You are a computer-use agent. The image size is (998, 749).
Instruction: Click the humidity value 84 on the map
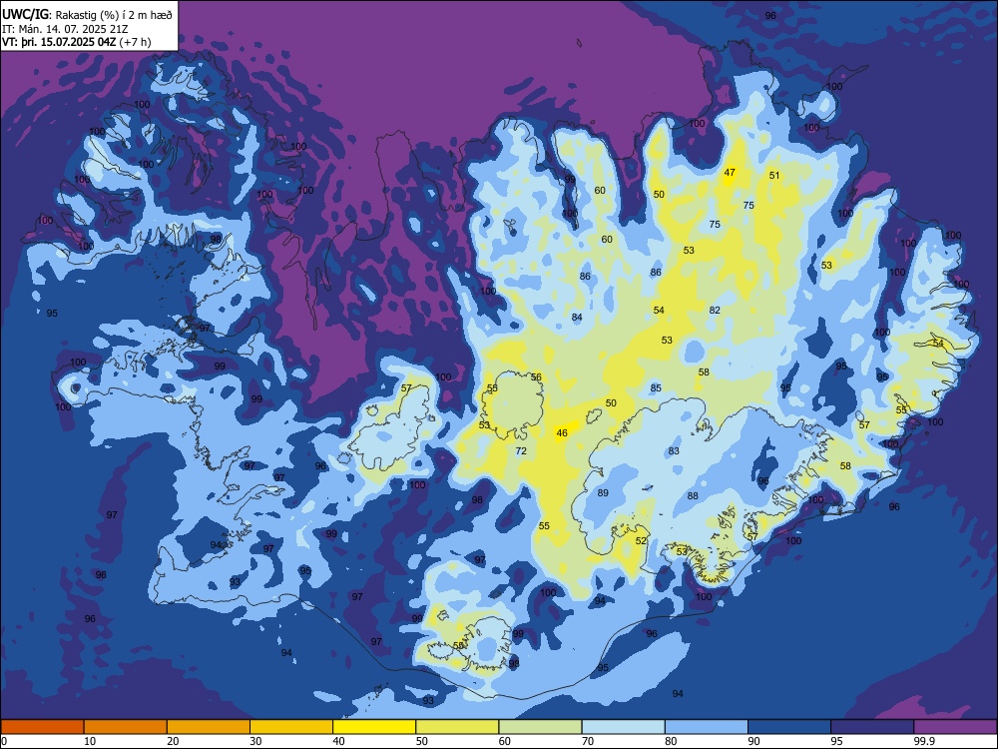coord(577,318)
